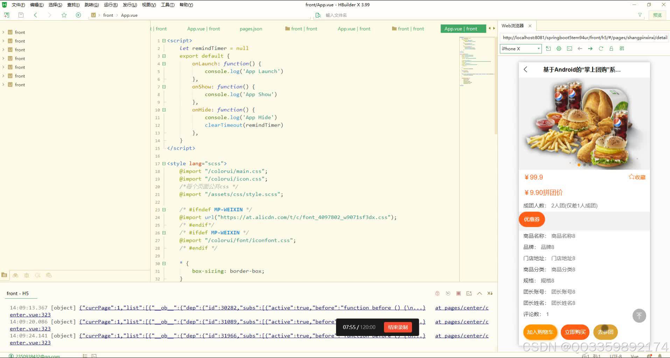The width and height of the screenshot is (670, 358).
Task: Expand the last front project in tree
Action: (x=4, y=85)
